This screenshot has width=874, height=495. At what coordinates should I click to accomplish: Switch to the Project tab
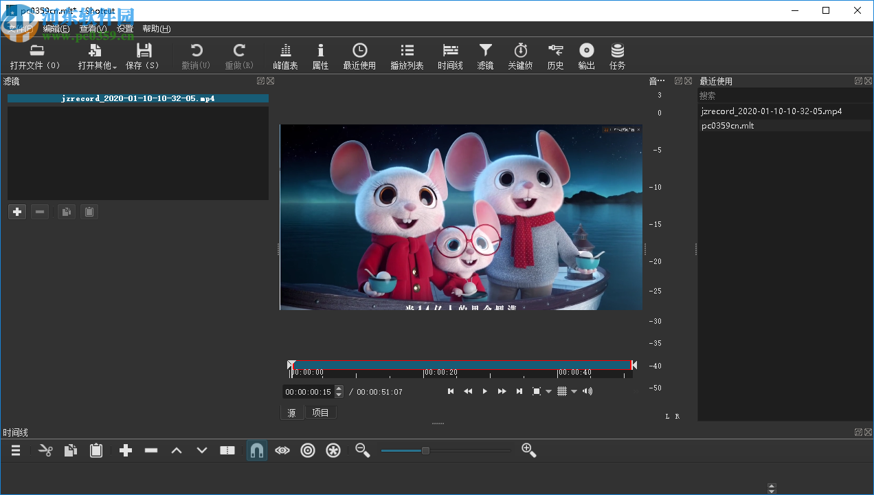(x=320, y=412)
